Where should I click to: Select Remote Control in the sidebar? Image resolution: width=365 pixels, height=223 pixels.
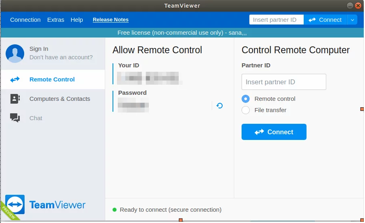point(53,79)
